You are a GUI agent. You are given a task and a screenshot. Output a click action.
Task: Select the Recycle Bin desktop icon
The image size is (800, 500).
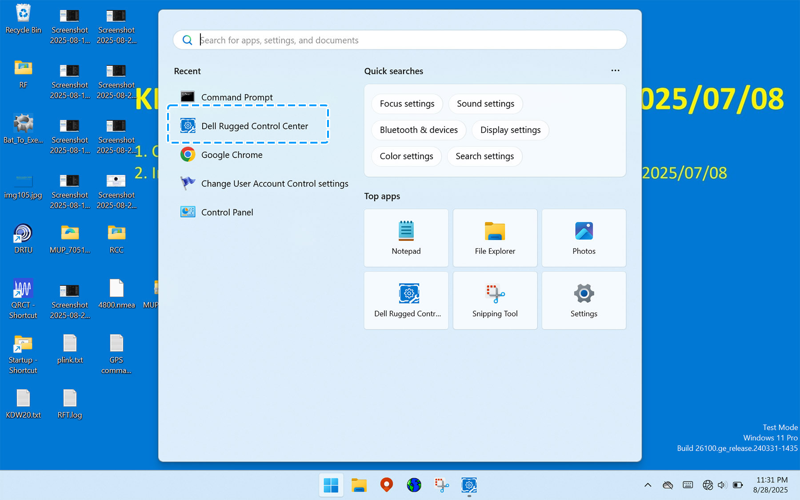pos(23,20)
